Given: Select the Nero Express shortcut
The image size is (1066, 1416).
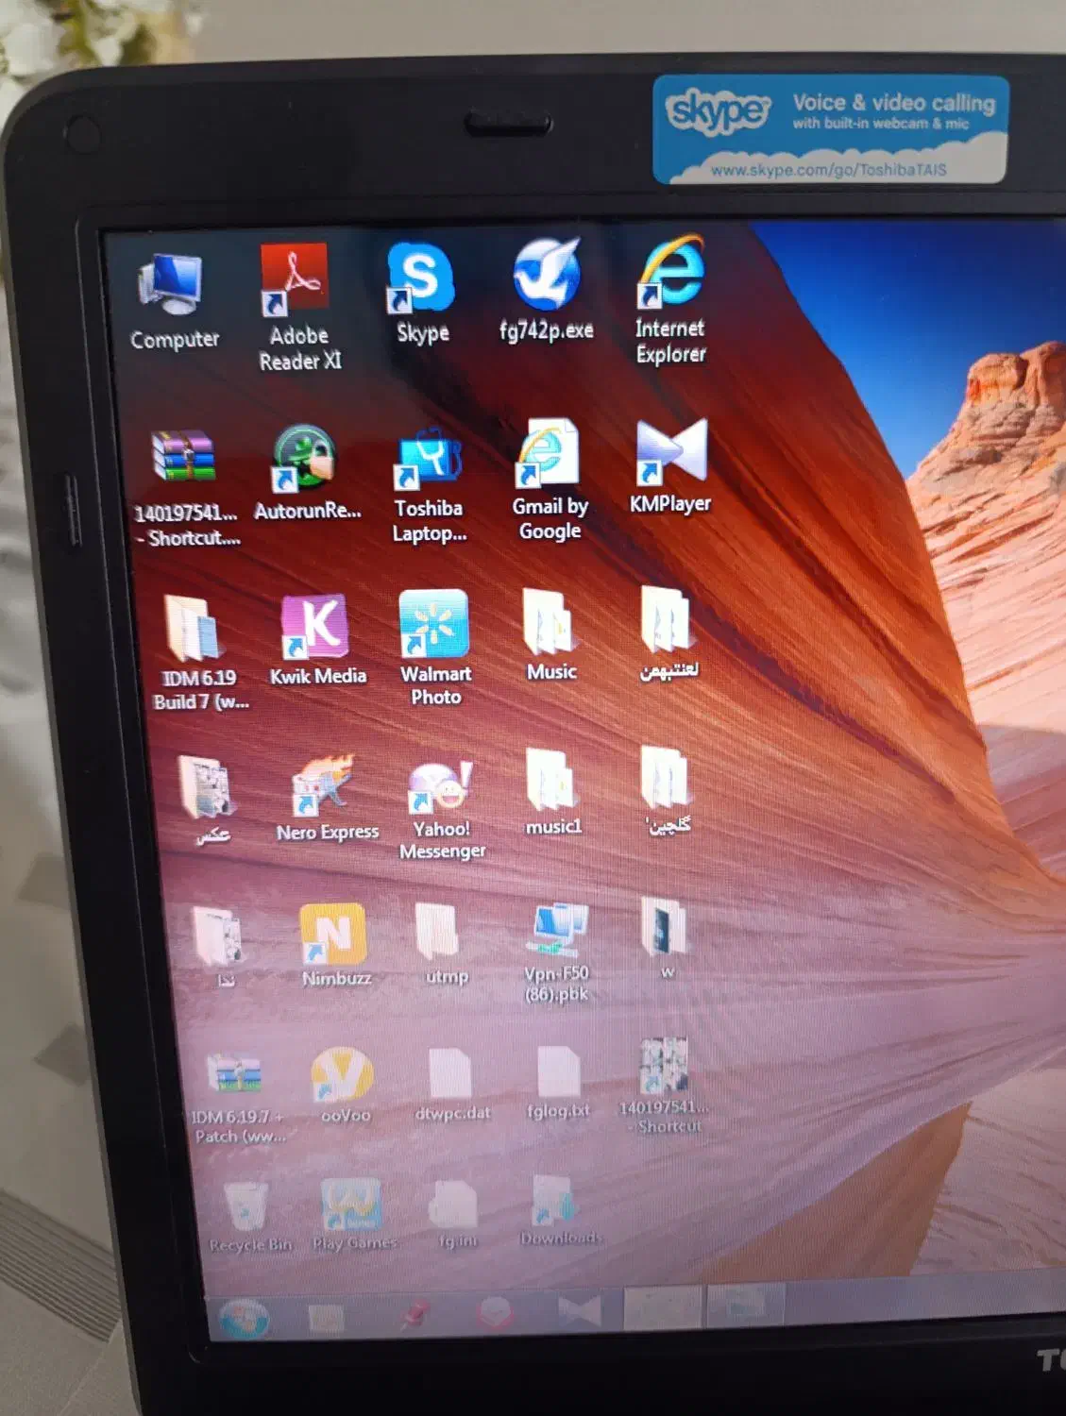Looking at the screenshot, I should pyautogui.click(x=322, y=786).
